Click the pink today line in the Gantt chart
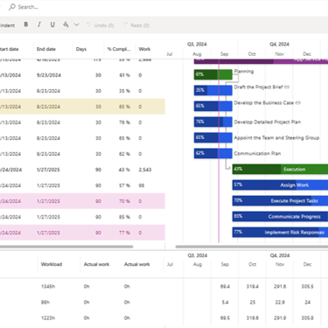The width and height of the screenshot is (328, 328). point(219,151)
